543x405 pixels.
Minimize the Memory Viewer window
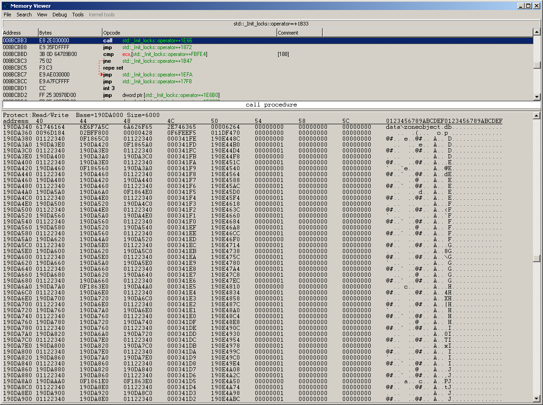point(521,5)
